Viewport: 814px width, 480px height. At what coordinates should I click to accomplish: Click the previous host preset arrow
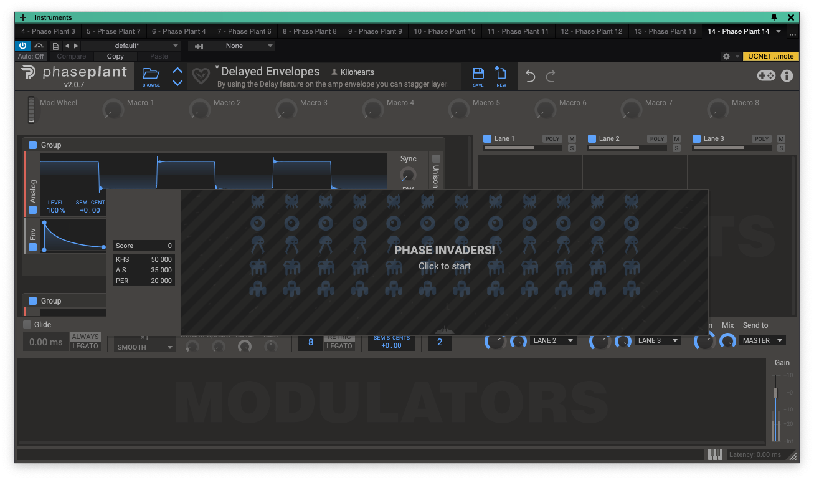(67, 46)
